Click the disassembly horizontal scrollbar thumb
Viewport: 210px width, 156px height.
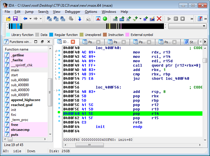90,145
